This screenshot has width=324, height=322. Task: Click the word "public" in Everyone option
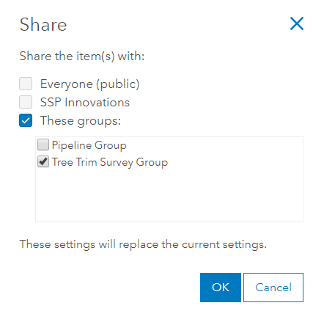click(x=118, y=84)
